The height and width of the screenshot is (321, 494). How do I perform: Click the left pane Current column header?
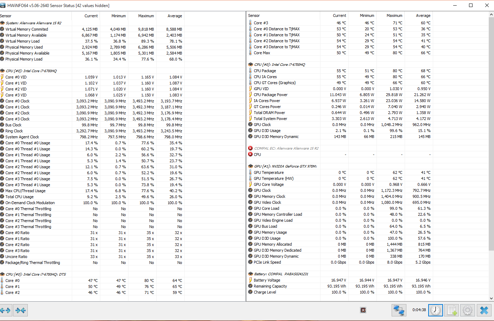pyautogui.click(x=86, y=16)
